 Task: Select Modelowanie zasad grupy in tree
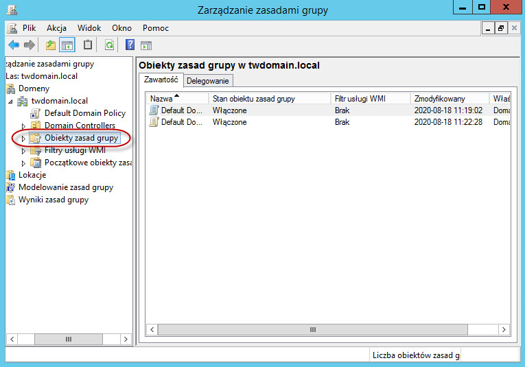tap(66, 187)
